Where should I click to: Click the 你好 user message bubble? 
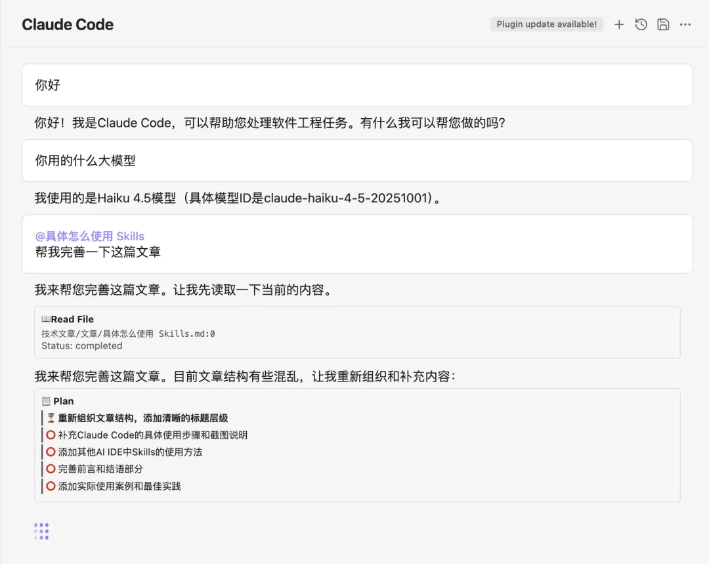tap(357, 85)
